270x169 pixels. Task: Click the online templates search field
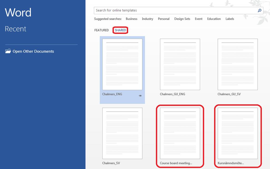click(x=179, y=11)
